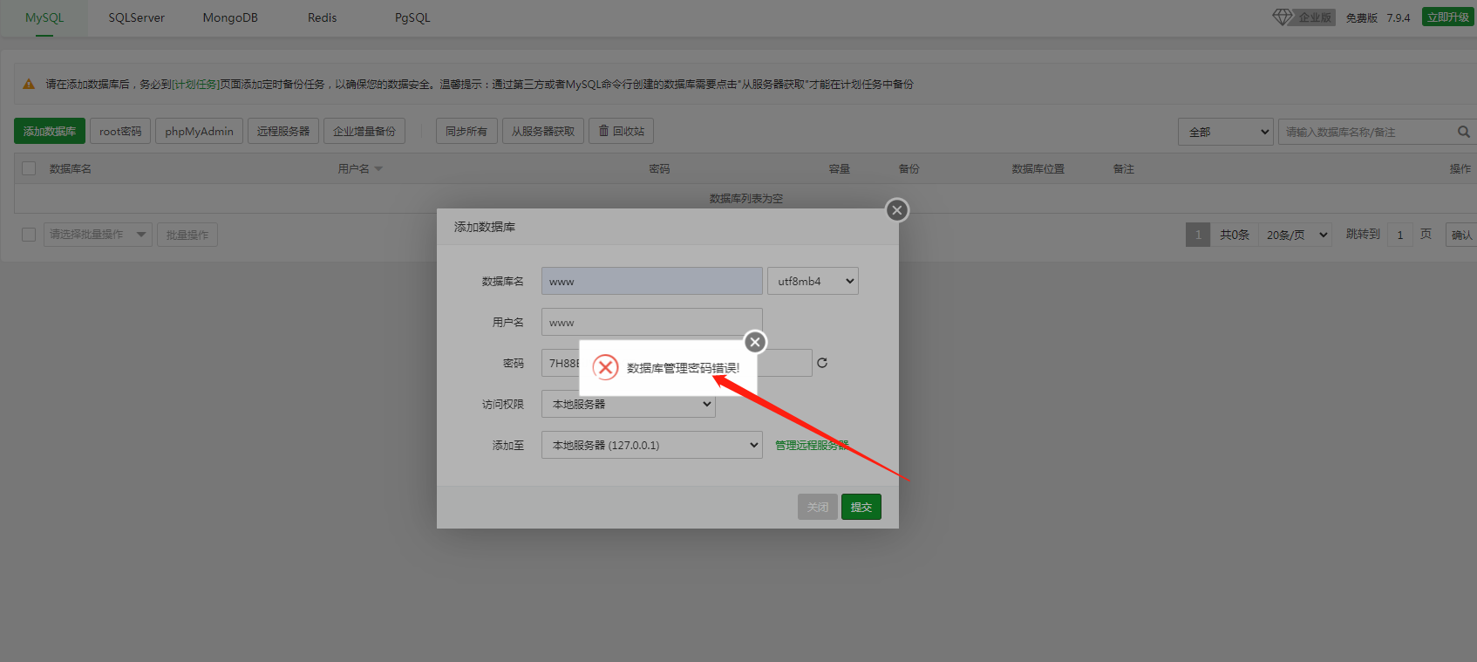Click the enterprise diamond icon
This screenshot has width=1477, height=662.
(1282, 17)
